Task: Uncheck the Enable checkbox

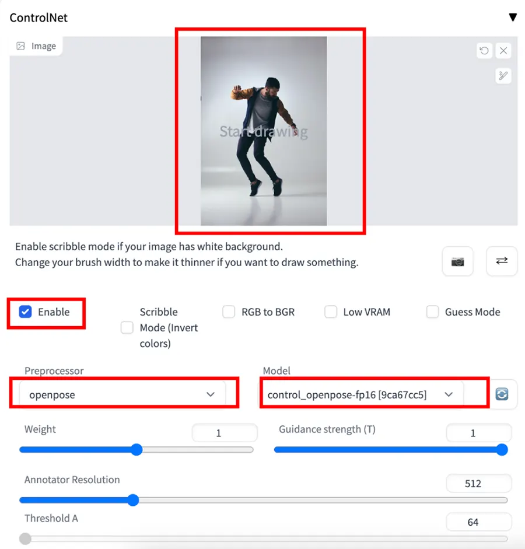Action: point(25,312)
